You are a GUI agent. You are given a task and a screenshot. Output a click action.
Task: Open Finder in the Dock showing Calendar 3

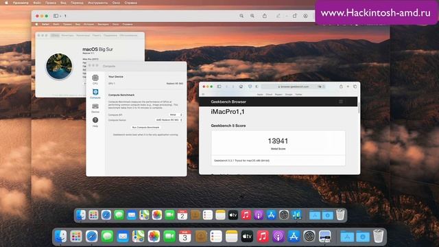(x=60, y=237)
